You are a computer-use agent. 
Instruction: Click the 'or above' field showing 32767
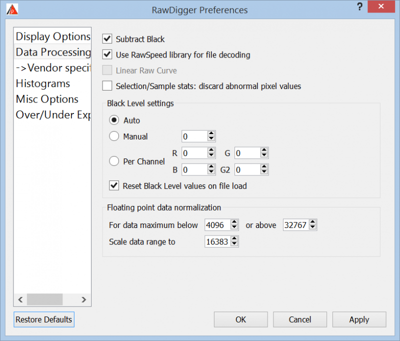pyautogui.click(x=296, y=225)
